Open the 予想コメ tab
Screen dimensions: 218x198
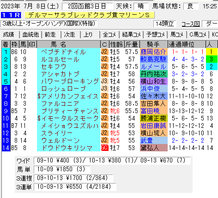156,35
